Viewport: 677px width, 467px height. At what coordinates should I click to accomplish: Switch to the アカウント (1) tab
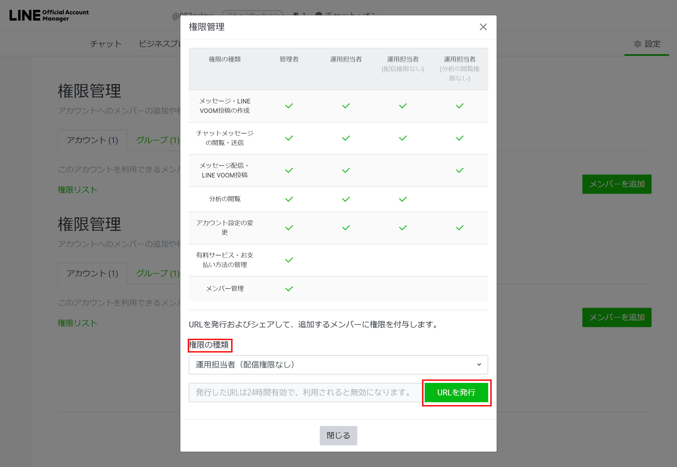click(x=92, y=140)
